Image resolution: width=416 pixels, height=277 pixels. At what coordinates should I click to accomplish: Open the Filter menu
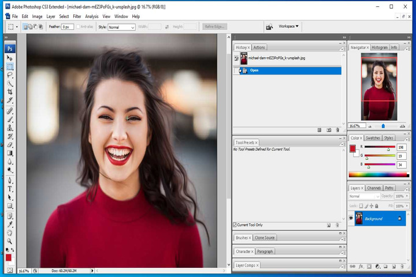(x=77, y=16)
